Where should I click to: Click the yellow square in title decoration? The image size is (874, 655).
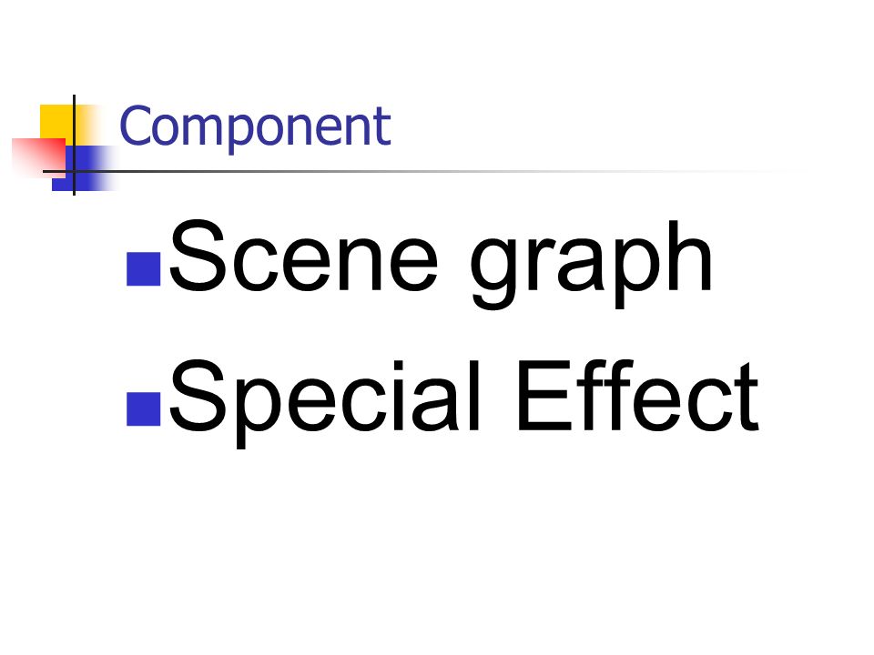click(56, 121)
